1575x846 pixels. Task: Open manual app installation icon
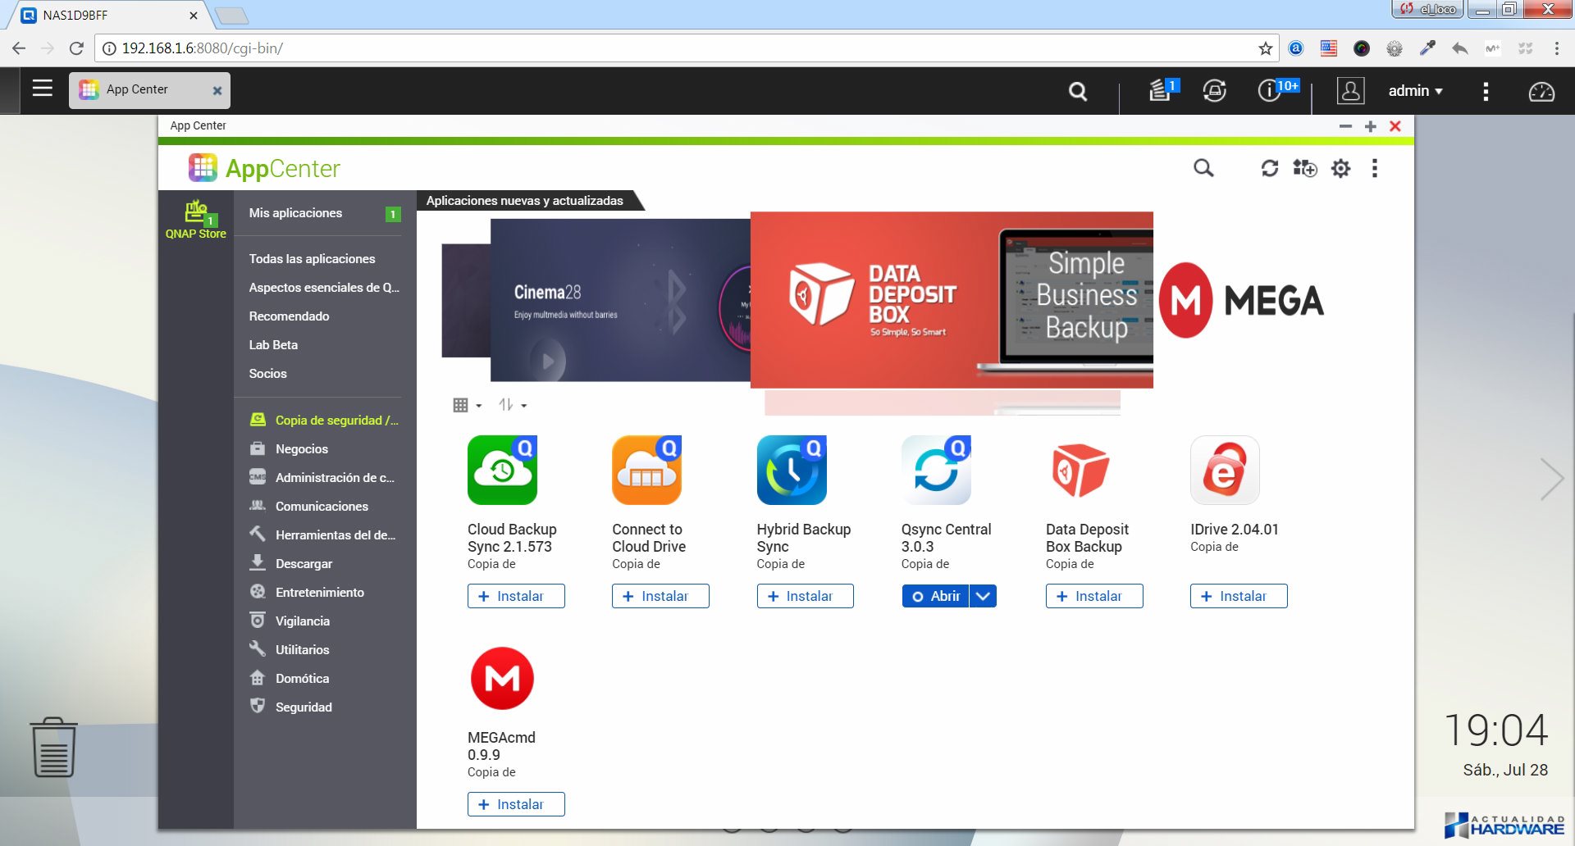click(x=1304, y=168)
